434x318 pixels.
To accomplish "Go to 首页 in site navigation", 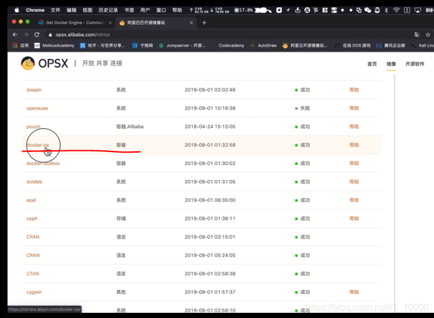I will tap(372, 64).
